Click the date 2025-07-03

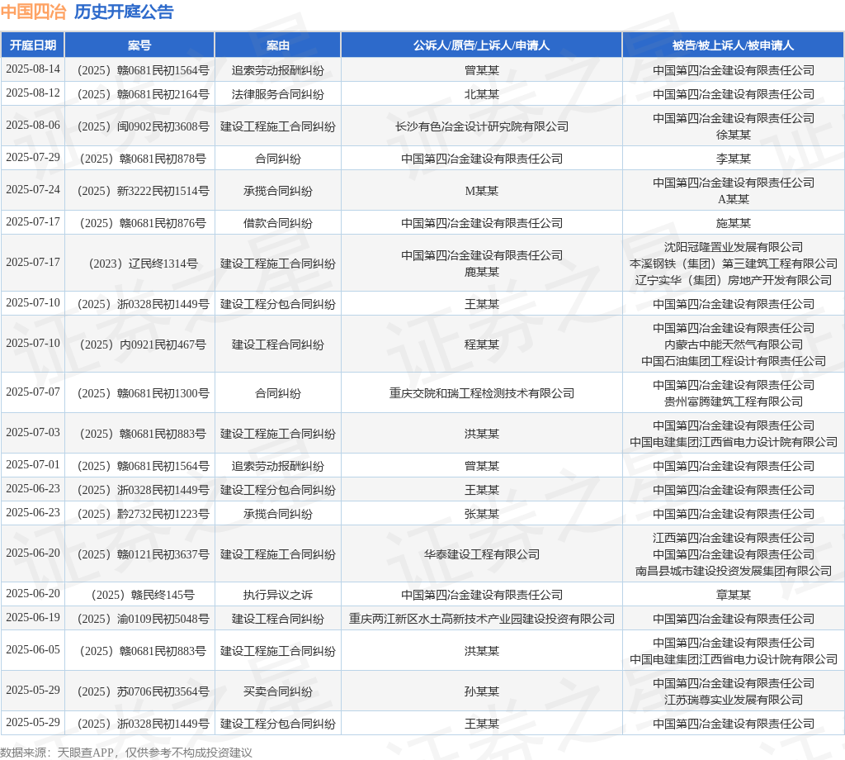[33, 433]
